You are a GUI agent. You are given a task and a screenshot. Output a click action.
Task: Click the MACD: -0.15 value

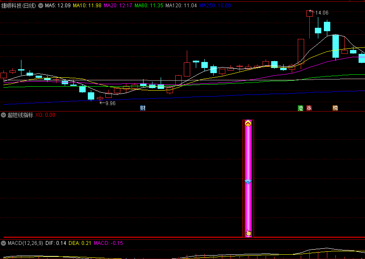(x=108, y=243)
